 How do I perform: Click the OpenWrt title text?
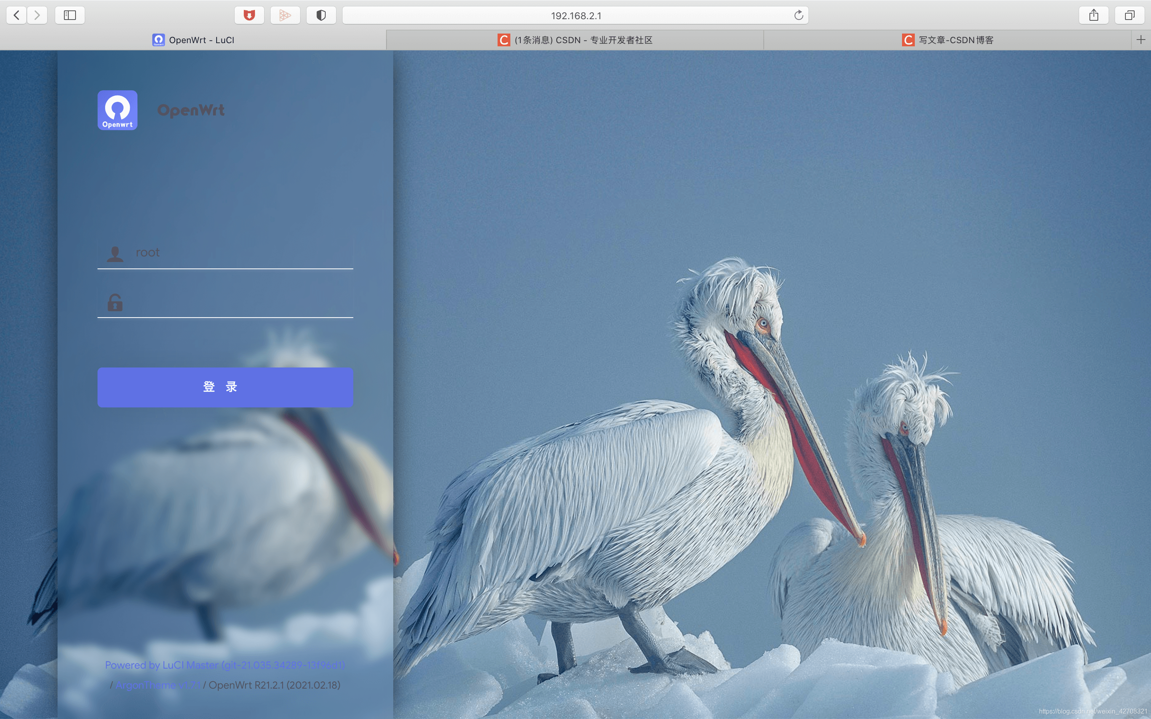click(x=191, y=110)
